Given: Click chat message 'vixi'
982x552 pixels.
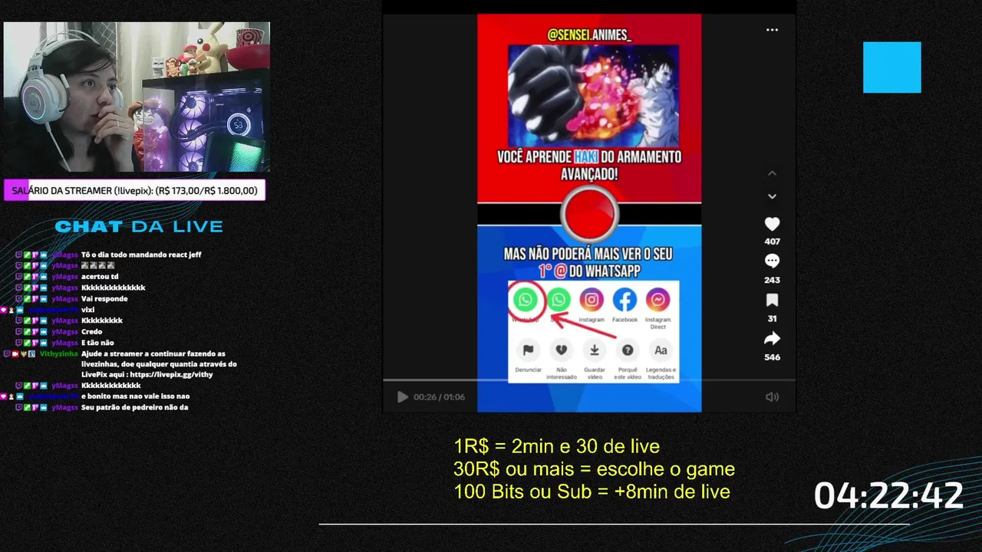Looking at the screenshot, I should click(x=87, y=310).
